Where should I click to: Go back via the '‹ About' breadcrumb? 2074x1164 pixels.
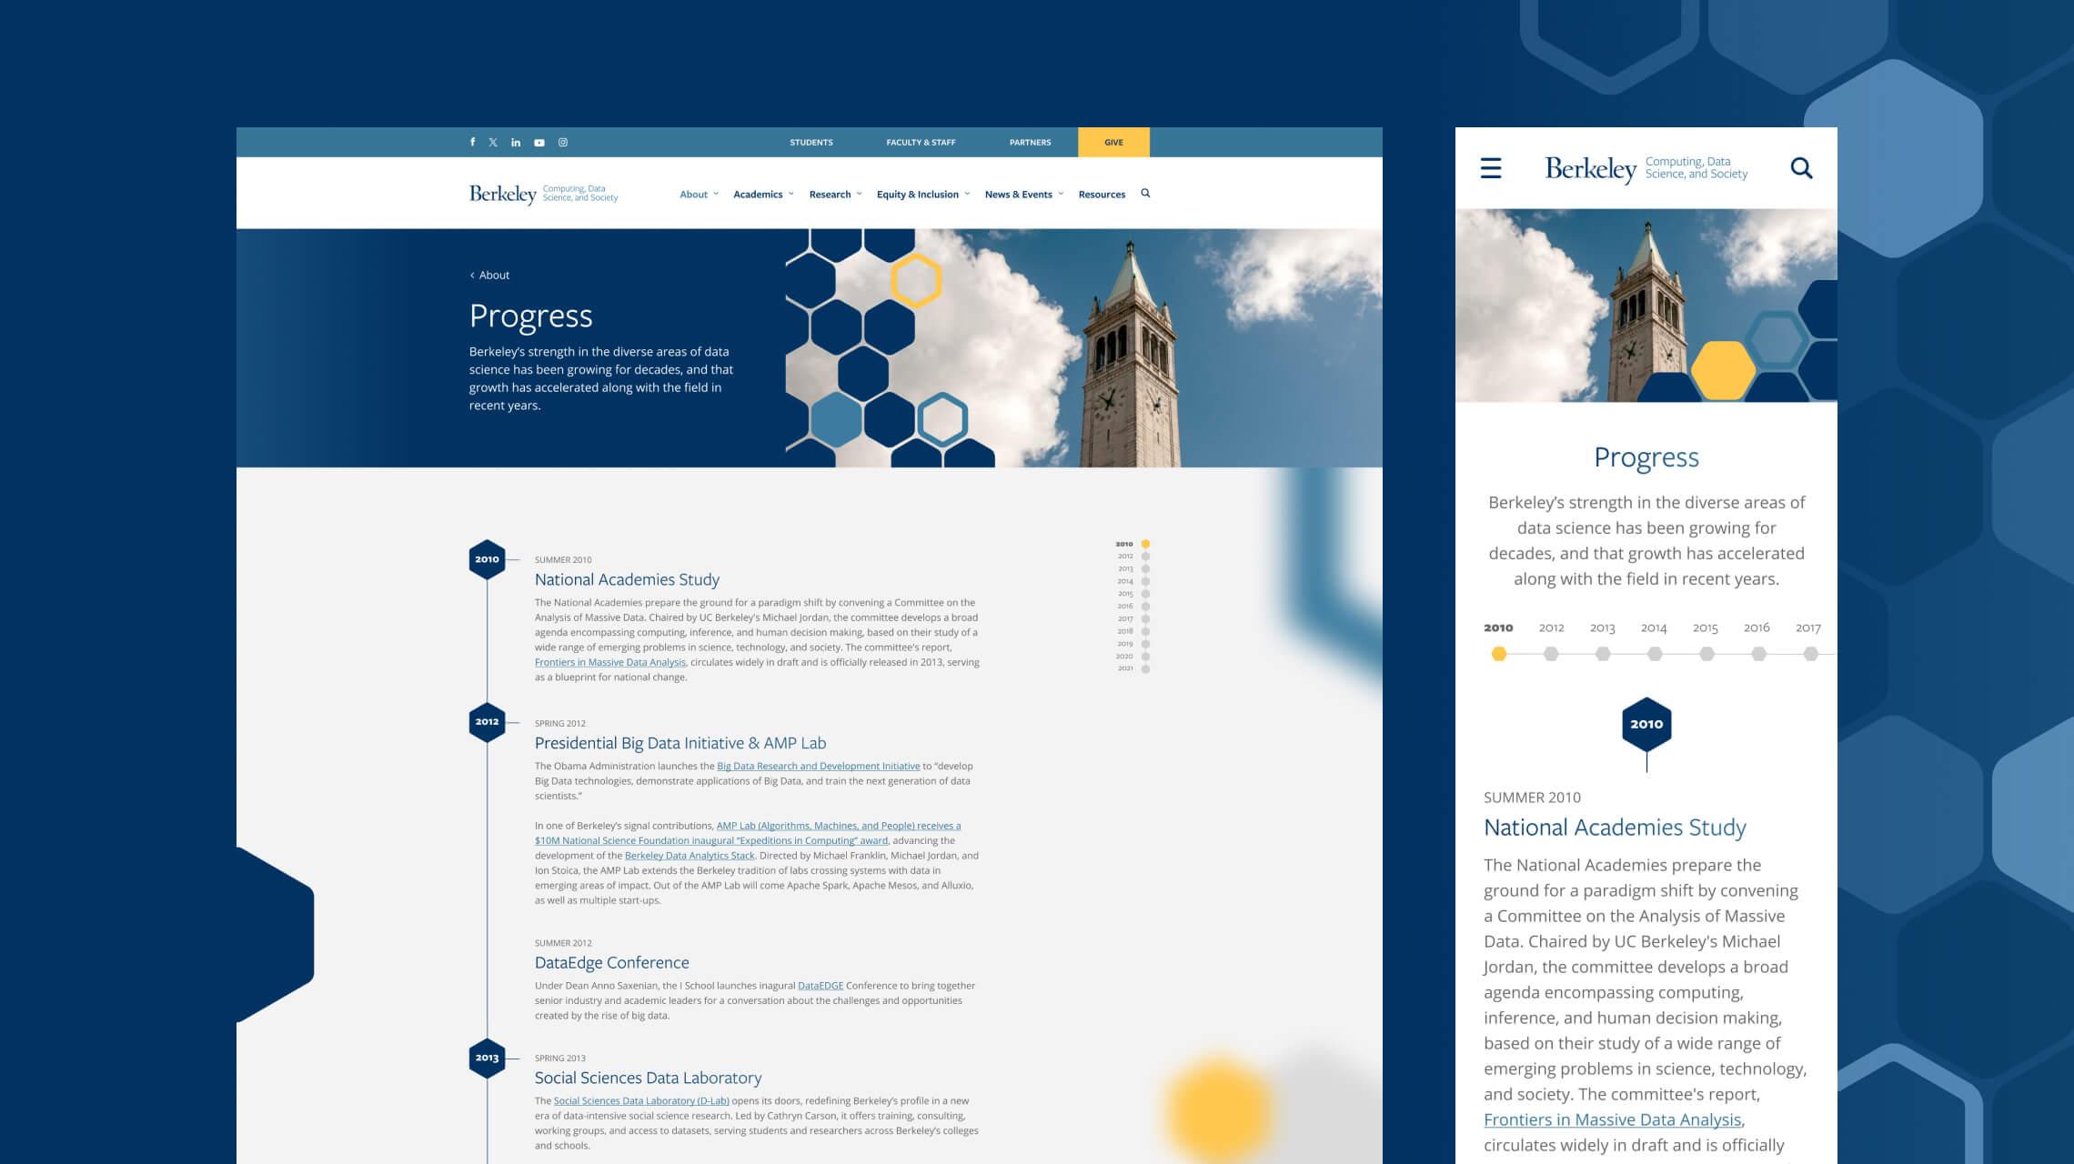click(489, 275)
